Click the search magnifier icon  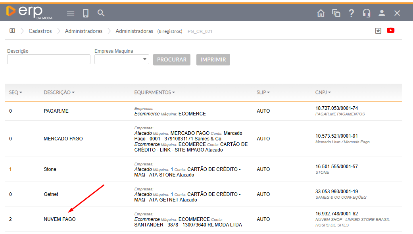pos(101,13)
